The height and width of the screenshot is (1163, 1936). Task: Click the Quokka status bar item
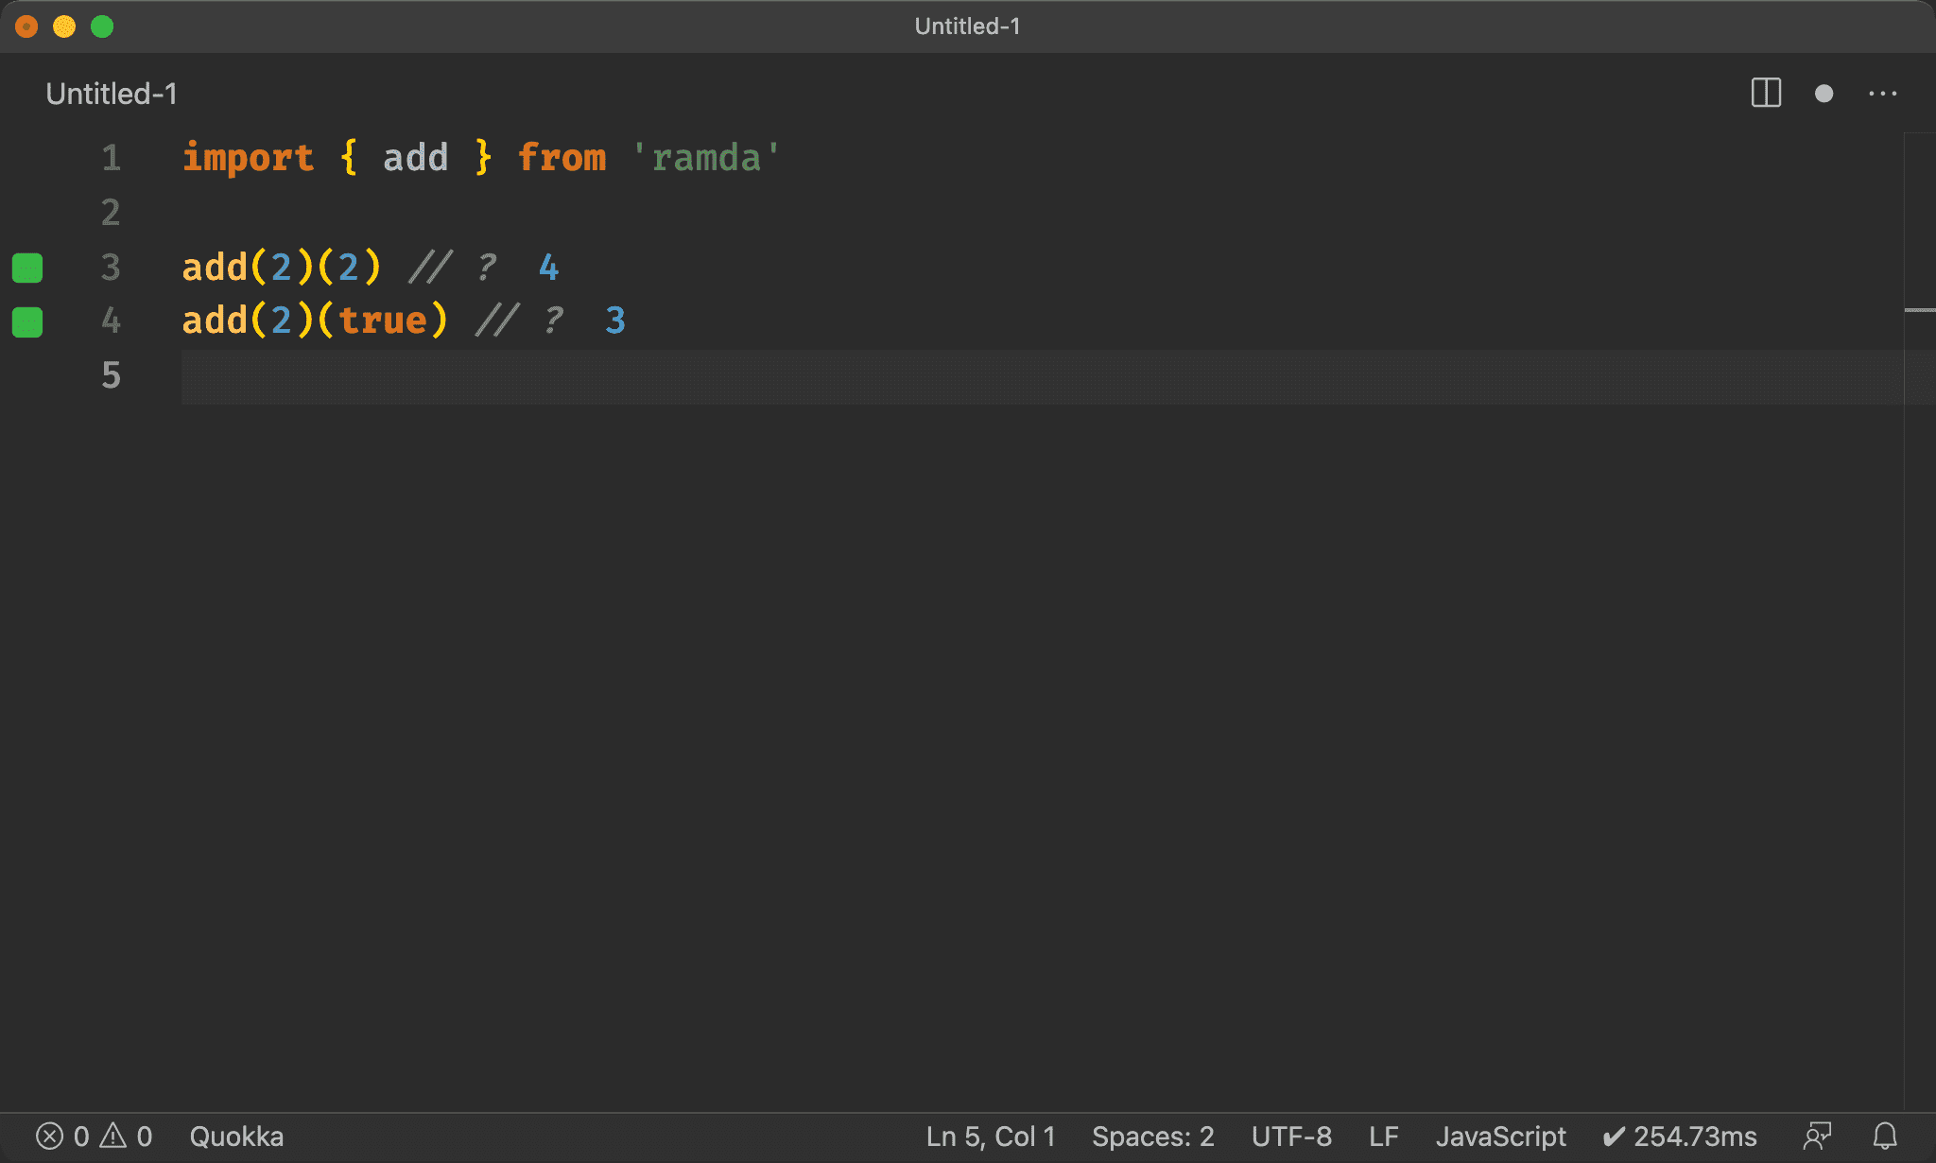[236, 1136]
